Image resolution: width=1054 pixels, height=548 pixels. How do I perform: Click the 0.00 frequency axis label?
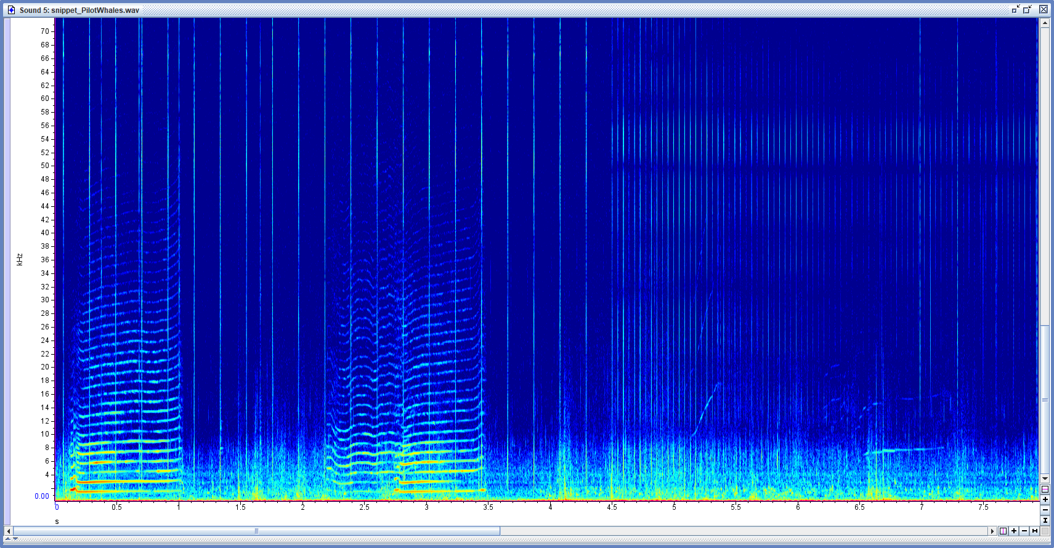(42, 496)
